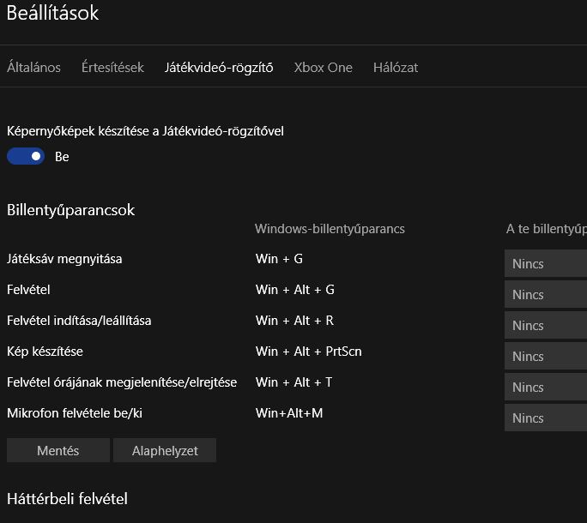The image size is (587, 523).
Task: Open the Értesítések tab
Action: (x=112, y=68)
